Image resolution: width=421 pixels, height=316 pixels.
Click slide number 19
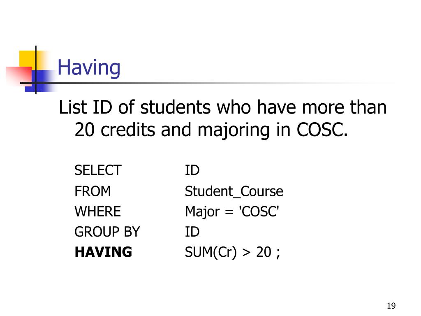[391, 306]
